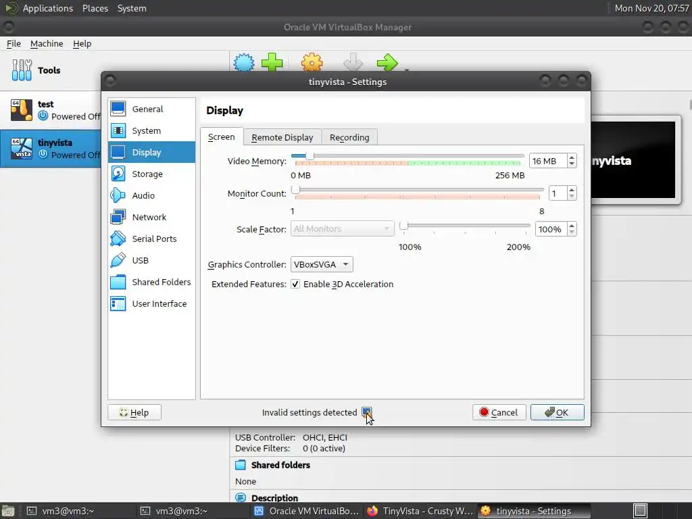This screenshot has width=692, height=519.
Task: Click the green plus Add toolbar icon
Action: tap(272, 63)
